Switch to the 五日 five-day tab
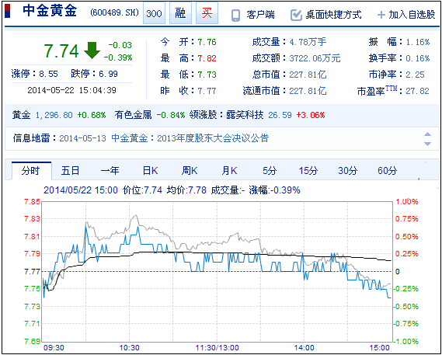Image resolution: width=442 pixels, height=355 pixels. click(70, 171)
